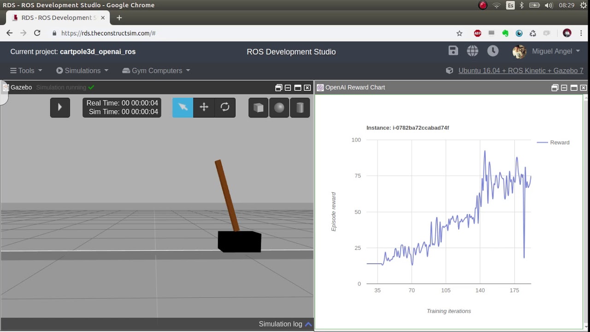Close the RDS browser tab
Screen dimensions: 590x332
[x=103, y=18]
